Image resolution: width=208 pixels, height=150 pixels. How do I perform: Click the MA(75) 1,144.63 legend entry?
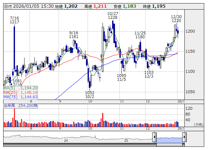[20, 97]
